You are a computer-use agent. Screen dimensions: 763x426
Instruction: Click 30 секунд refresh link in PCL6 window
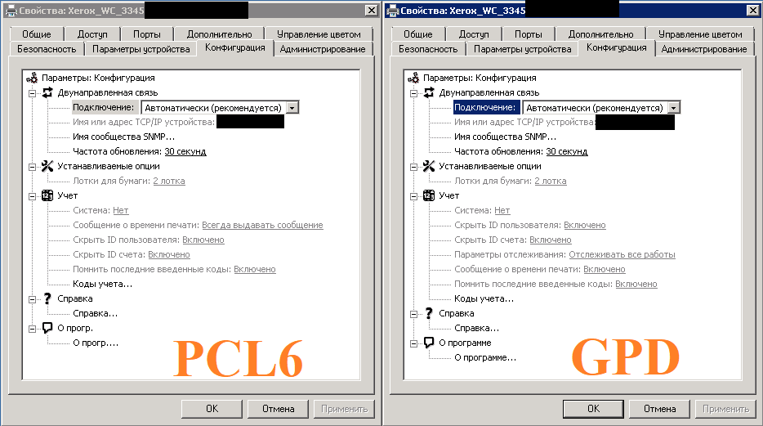pyautogui.click(x=185, y=151)
